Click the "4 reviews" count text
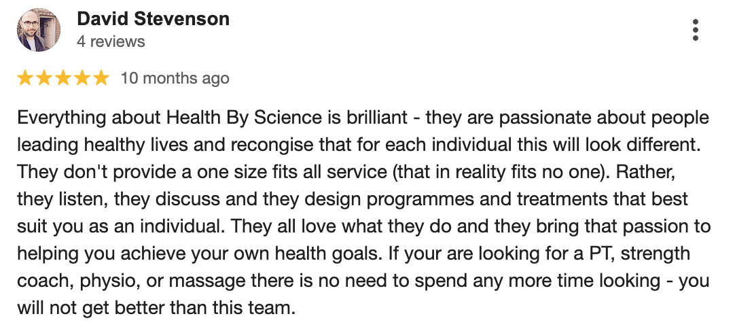Viewport: 735px width, 329px height. (111, 41)
